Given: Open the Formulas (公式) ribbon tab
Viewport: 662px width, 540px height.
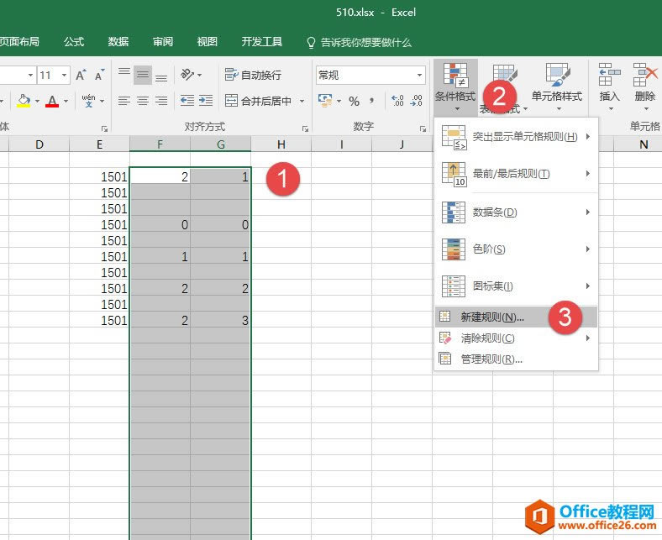Looking at the screenshot, I should (74, 42).
